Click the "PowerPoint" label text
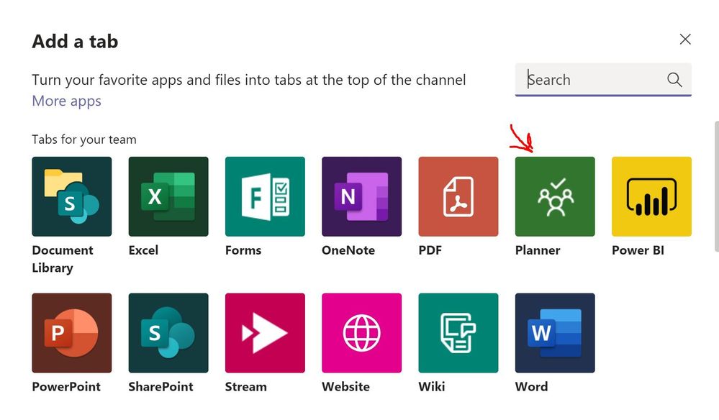The height and width of the screenshot is (420, 719). [x=66, y=387]
